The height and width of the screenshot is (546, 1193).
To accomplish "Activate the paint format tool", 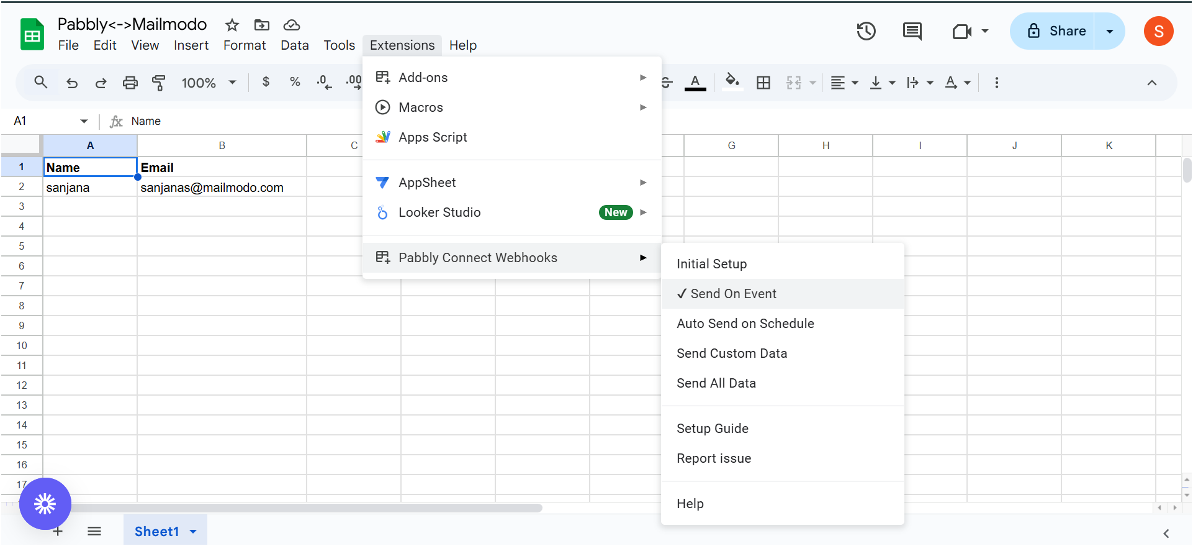I will pos(159,83).
